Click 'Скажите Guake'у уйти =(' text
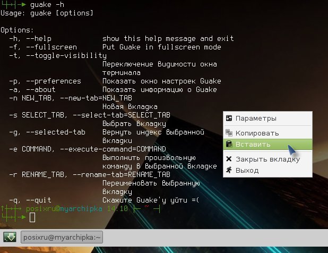 pos(151,200)
